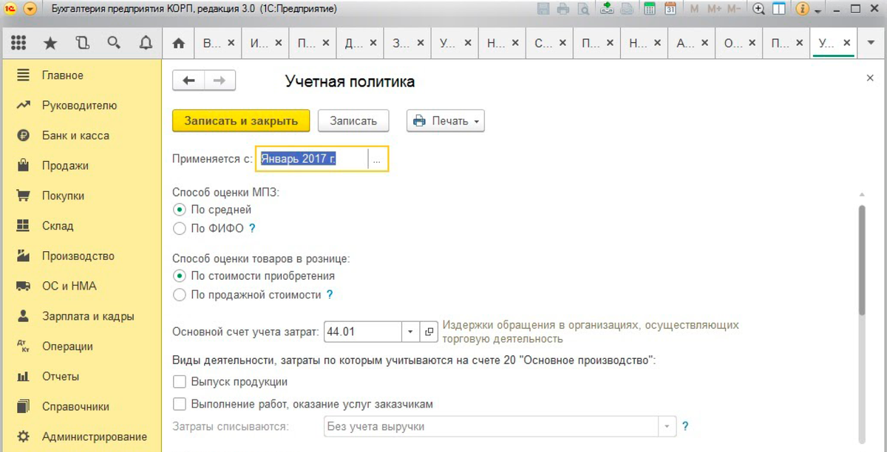Screen dimensions: 887x452
Task: Open the account 44.01 dropdown arrow
Action: 411,332
